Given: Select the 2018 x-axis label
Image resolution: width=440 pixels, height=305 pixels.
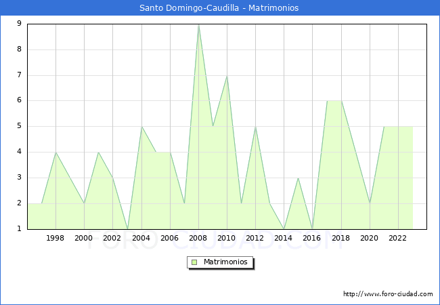Looking at the screenshot, I should [340, 238].
